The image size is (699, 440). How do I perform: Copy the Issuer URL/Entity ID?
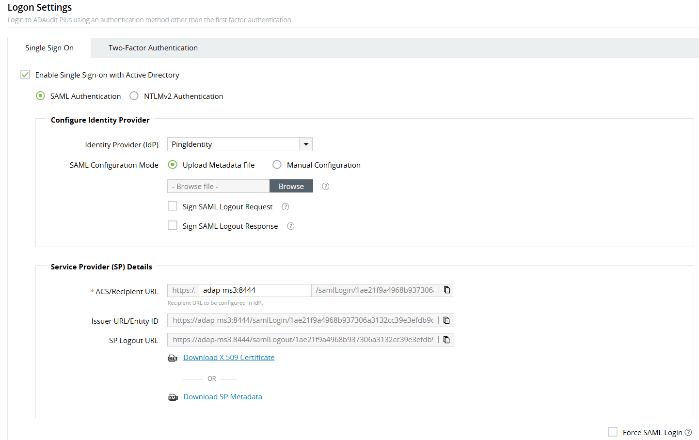446,320
